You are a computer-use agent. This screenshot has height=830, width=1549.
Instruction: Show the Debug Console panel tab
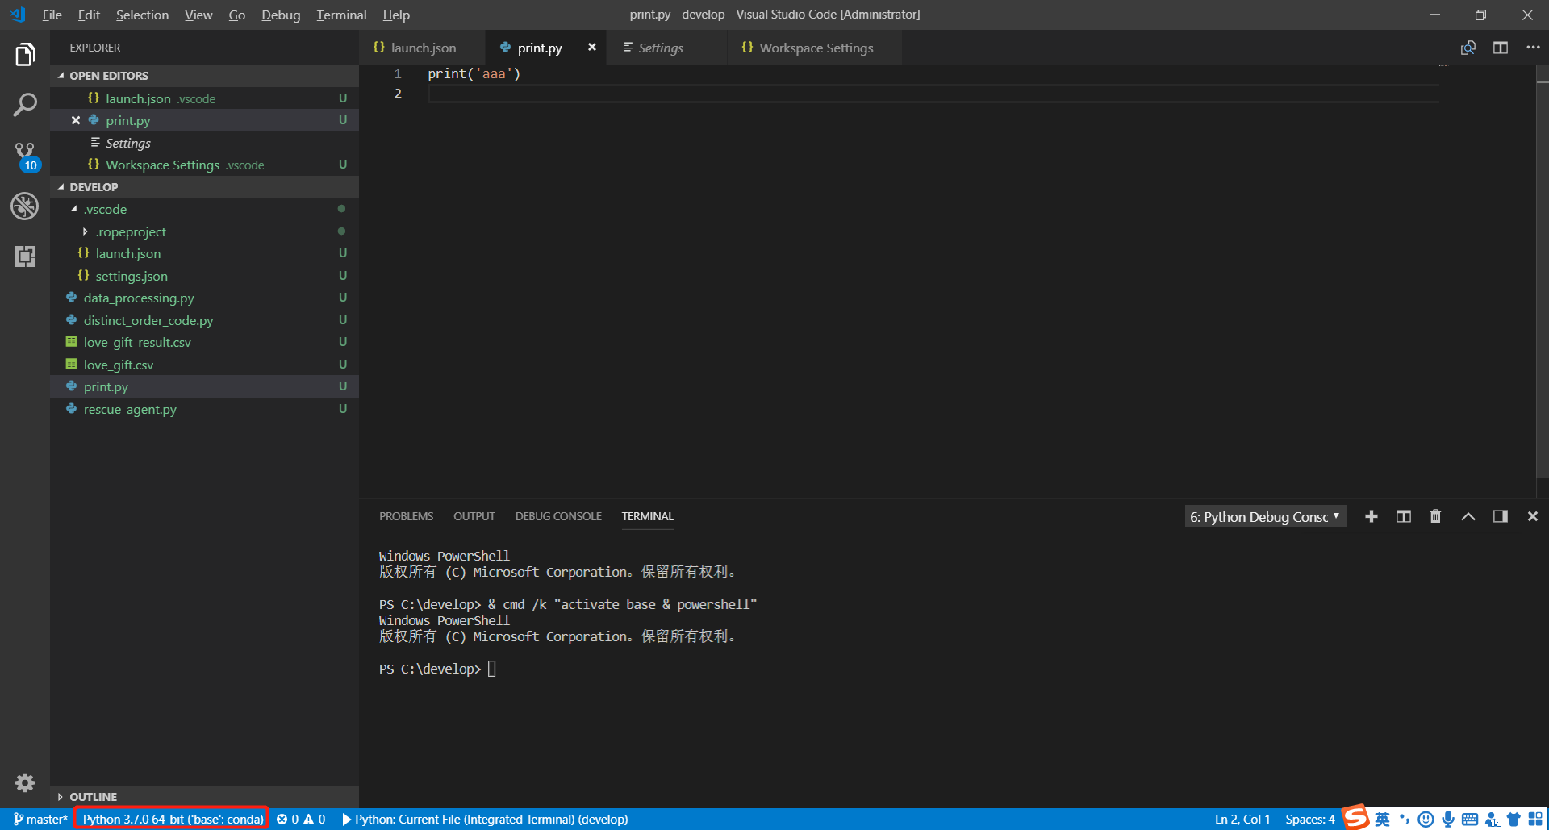pyautogui.click(x=558, y=516)
